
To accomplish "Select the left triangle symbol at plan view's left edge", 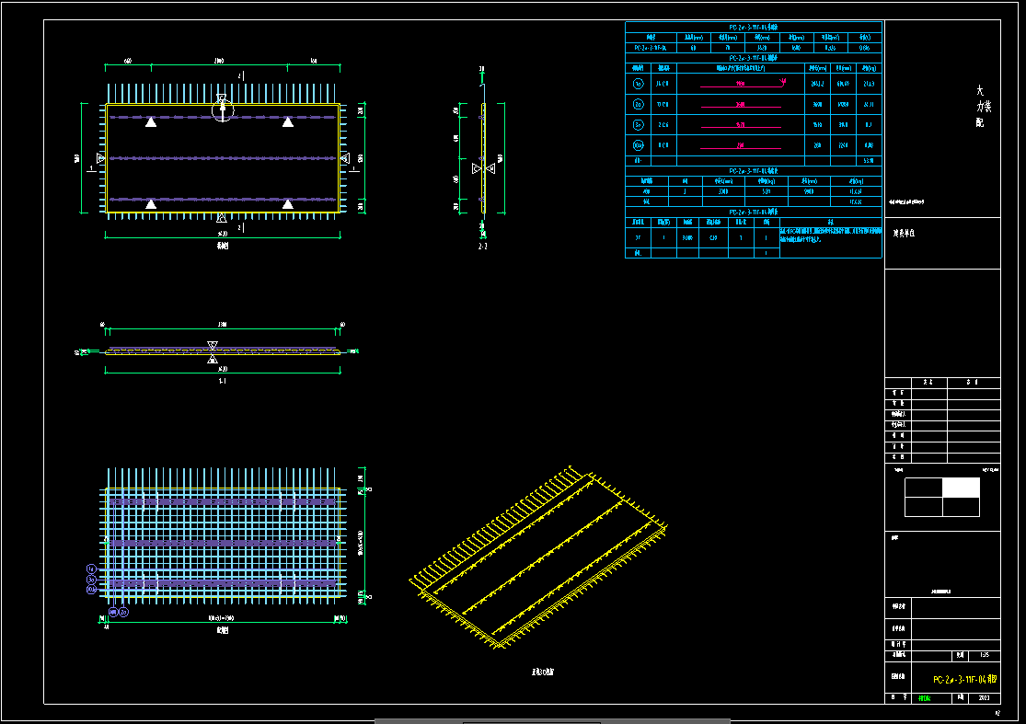I will tap(100, 157).
